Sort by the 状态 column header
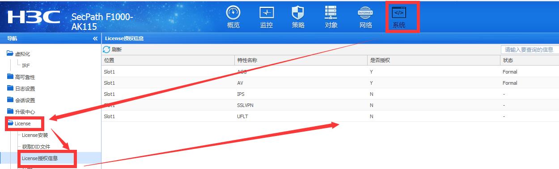This screenshot has height=169, width=559. click(x=529, y=60)
